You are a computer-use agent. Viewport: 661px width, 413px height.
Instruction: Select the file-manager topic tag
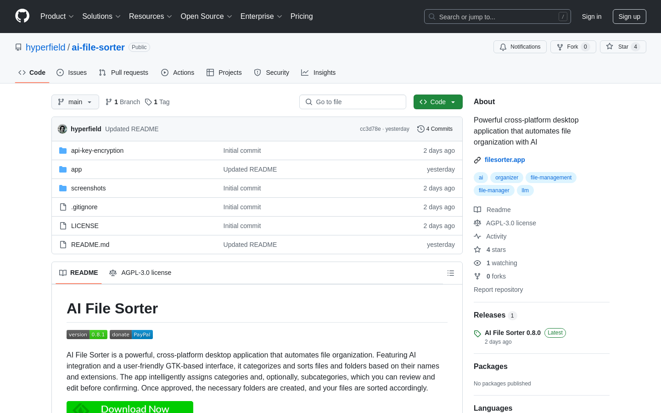(x=494, y=190)
